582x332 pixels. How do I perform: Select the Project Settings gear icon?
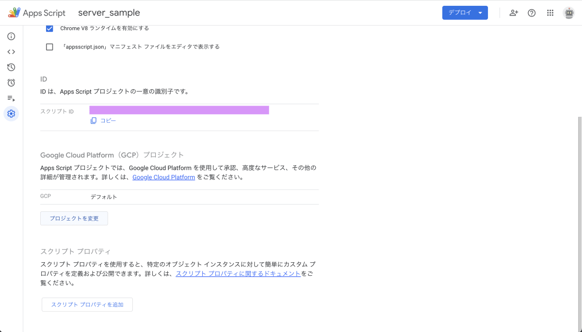coord(11,114)
